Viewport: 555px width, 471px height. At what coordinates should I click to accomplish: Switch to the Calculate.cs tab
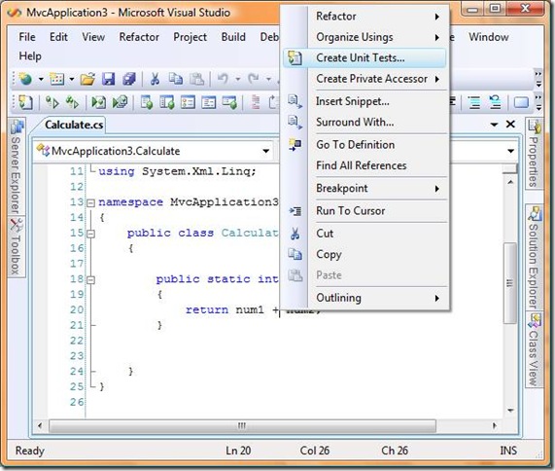tap(74, 125)
